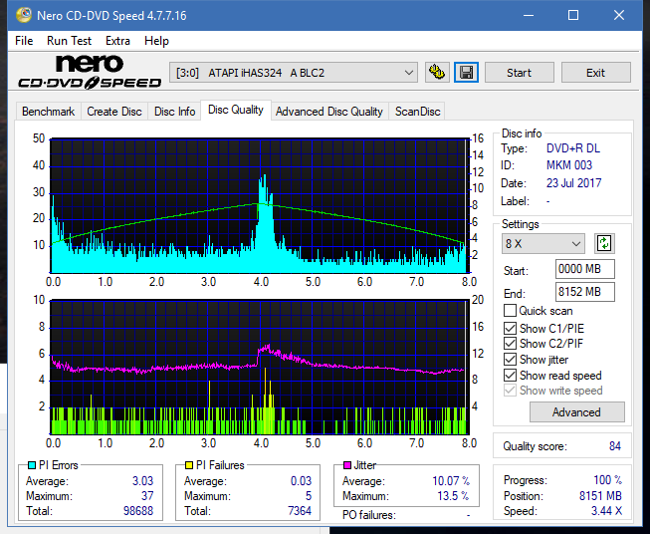650x534 pixels.
Task: Open the Run Test menu
Action: pos(70,41)
